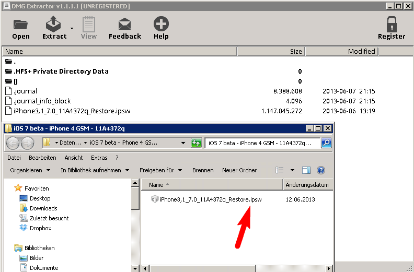
Task: Sort DMG Extractor list by Size column
Action: (271, 52)
